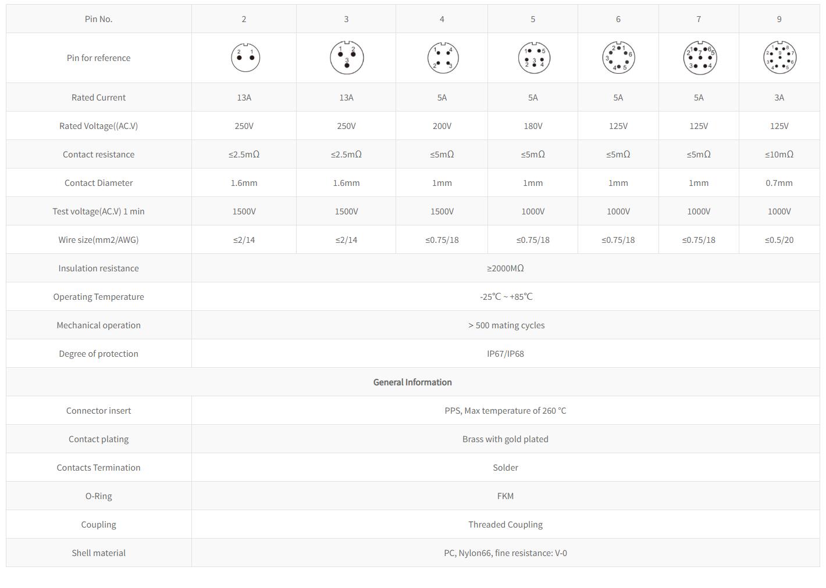Select the 6-pin connector diagram
826x588 pixels.
point(618,58)
